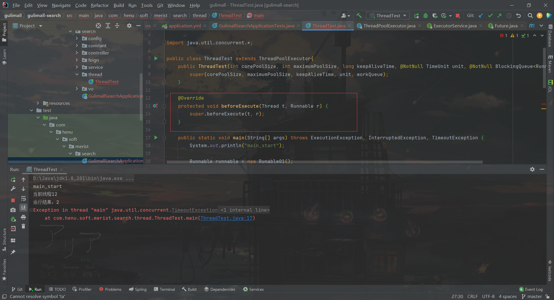Screen dimensions: 554x300
Task: Open the Event Log from status bar
Action: point(531,289)
